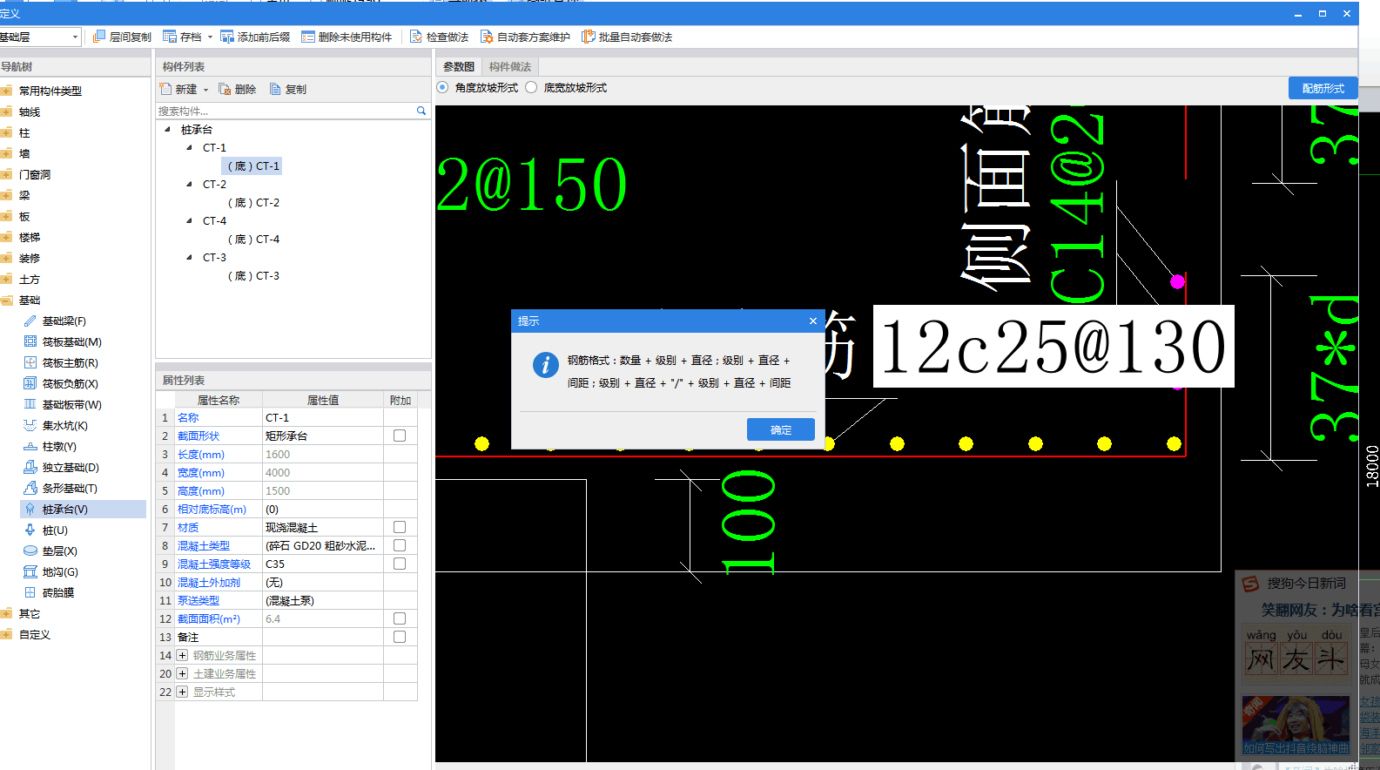The image size is (1380, 770).
Task: Switch to the 构件做法 tab
Action: pos(509,66)
